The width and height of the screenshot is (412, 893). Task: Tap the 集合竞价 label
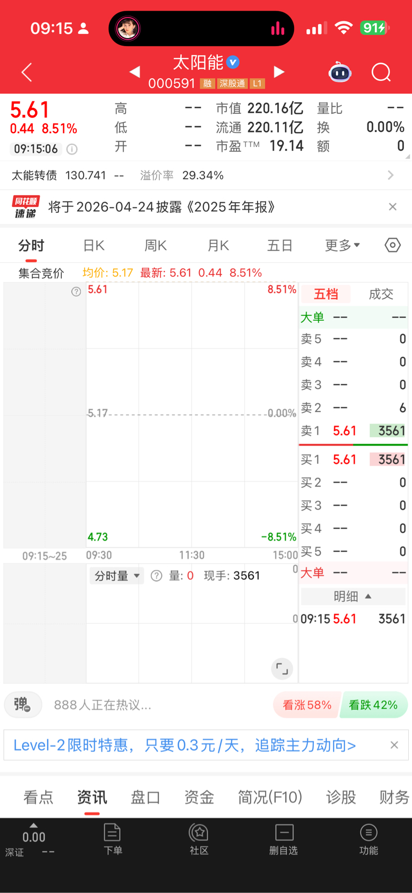click(x=41, y=274)
